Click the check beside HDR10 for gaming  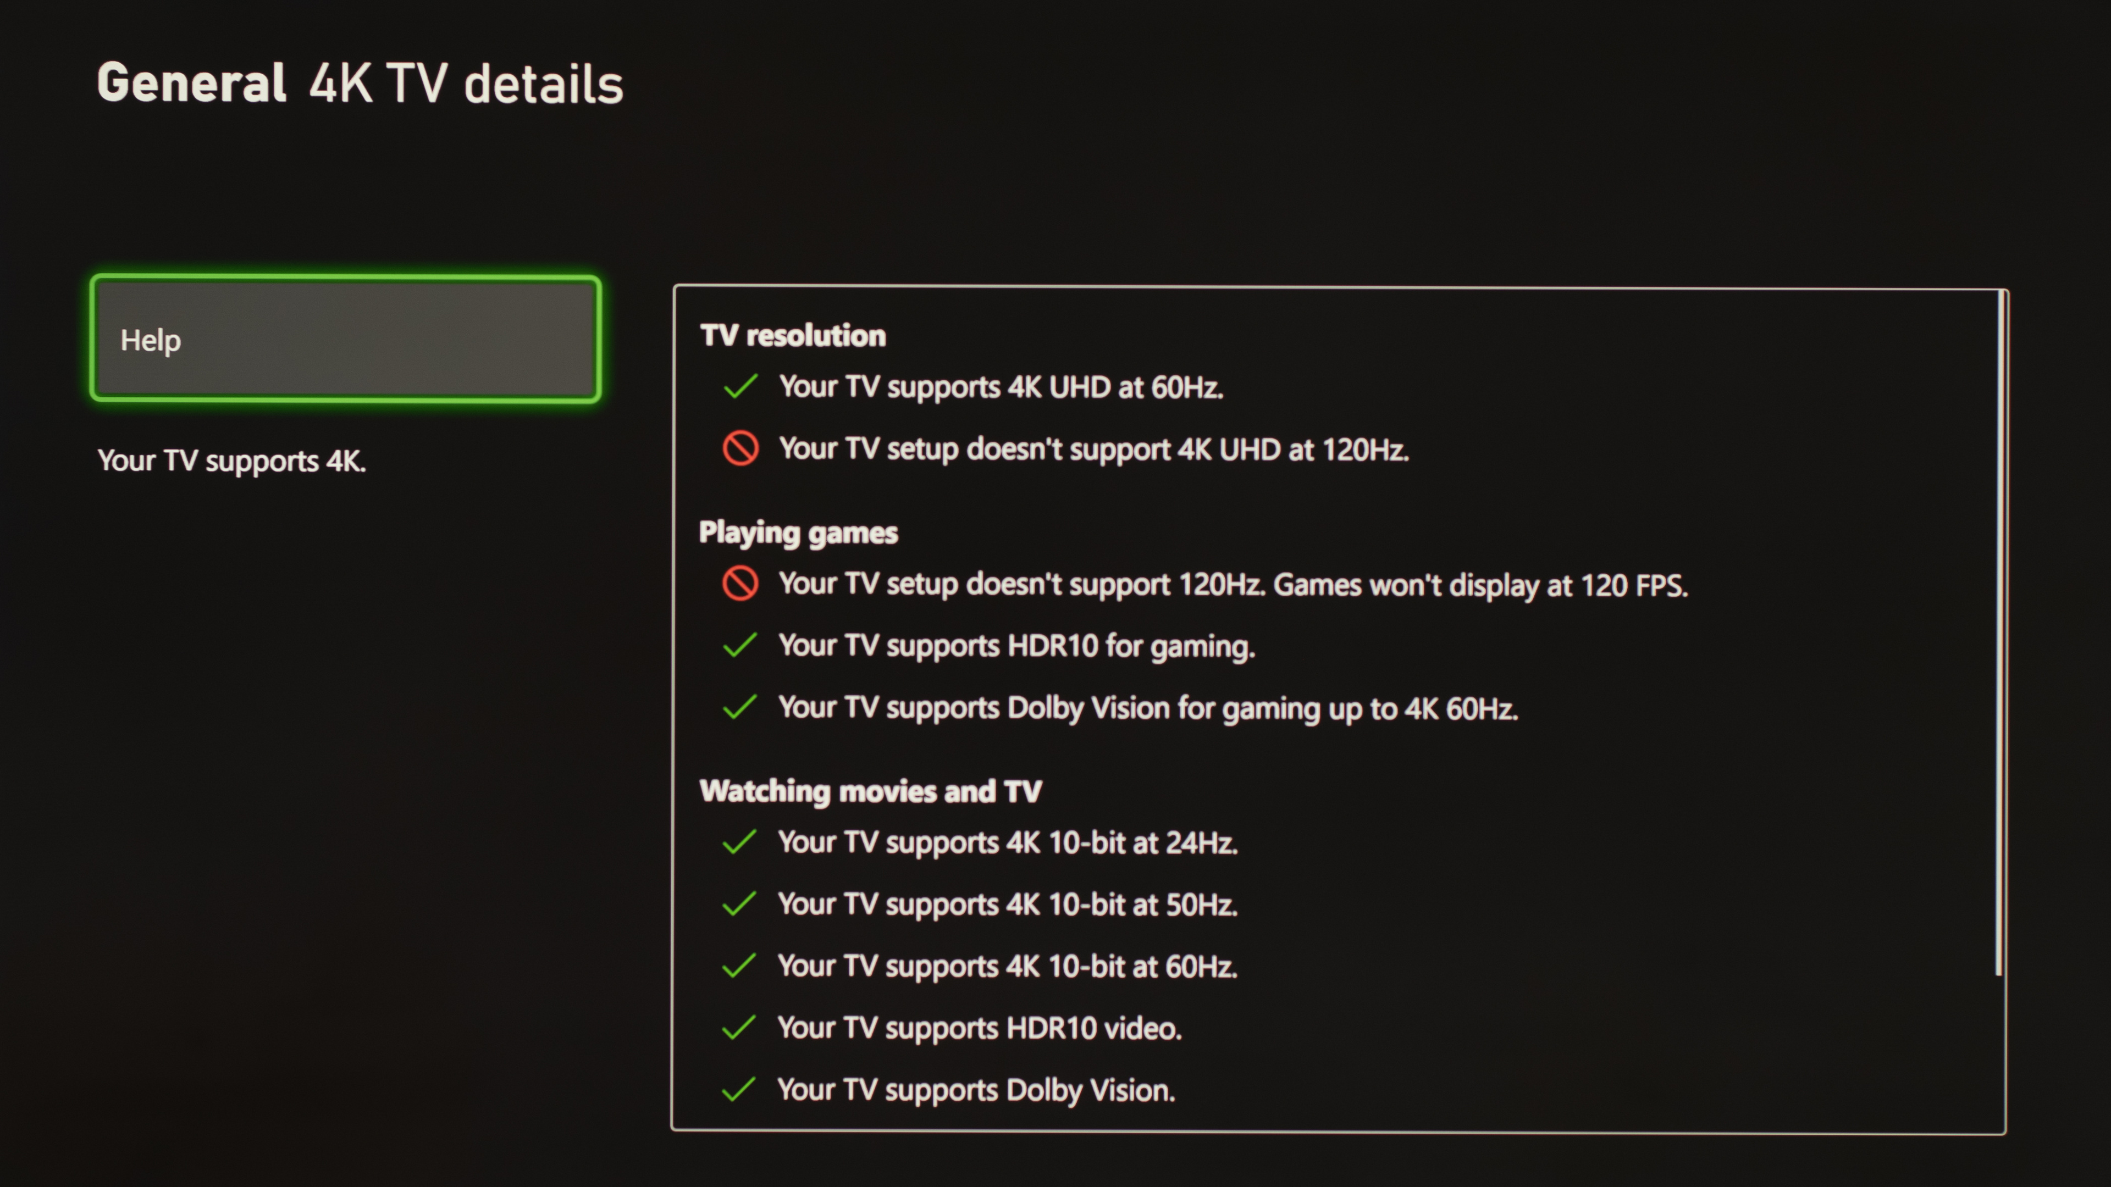coord(740,646)
